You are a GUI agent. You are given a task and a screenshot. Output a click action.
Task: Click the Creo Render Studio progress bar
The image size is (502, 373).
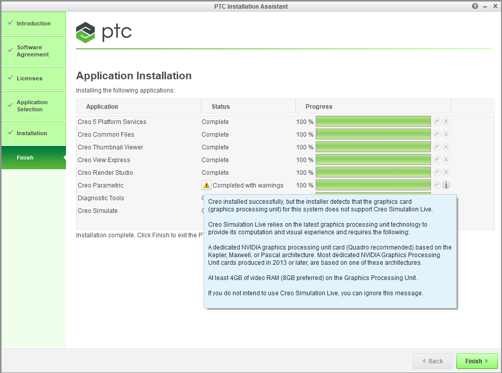pos(373,172)
